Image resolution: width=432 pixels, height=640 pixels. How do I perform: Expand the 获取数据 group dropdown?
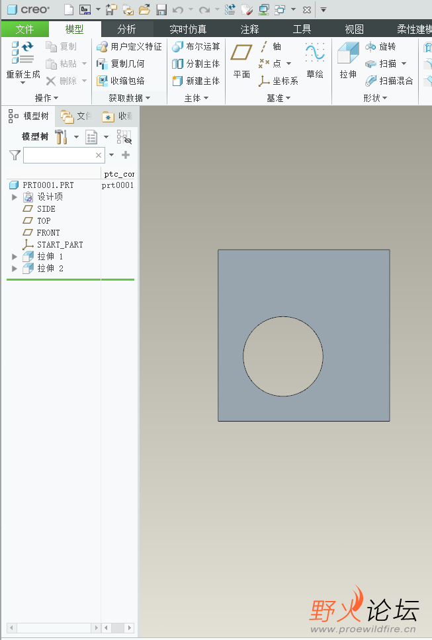(129, 98)
